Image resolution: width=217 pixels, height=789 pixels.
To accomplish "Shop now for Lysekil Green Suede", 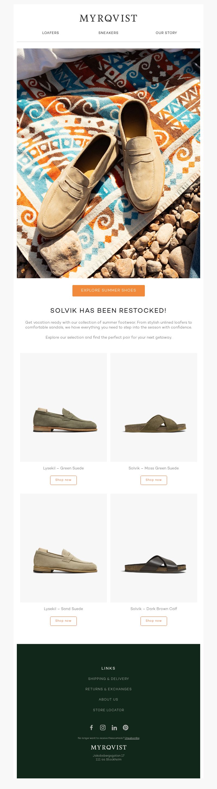I will 63,480.
